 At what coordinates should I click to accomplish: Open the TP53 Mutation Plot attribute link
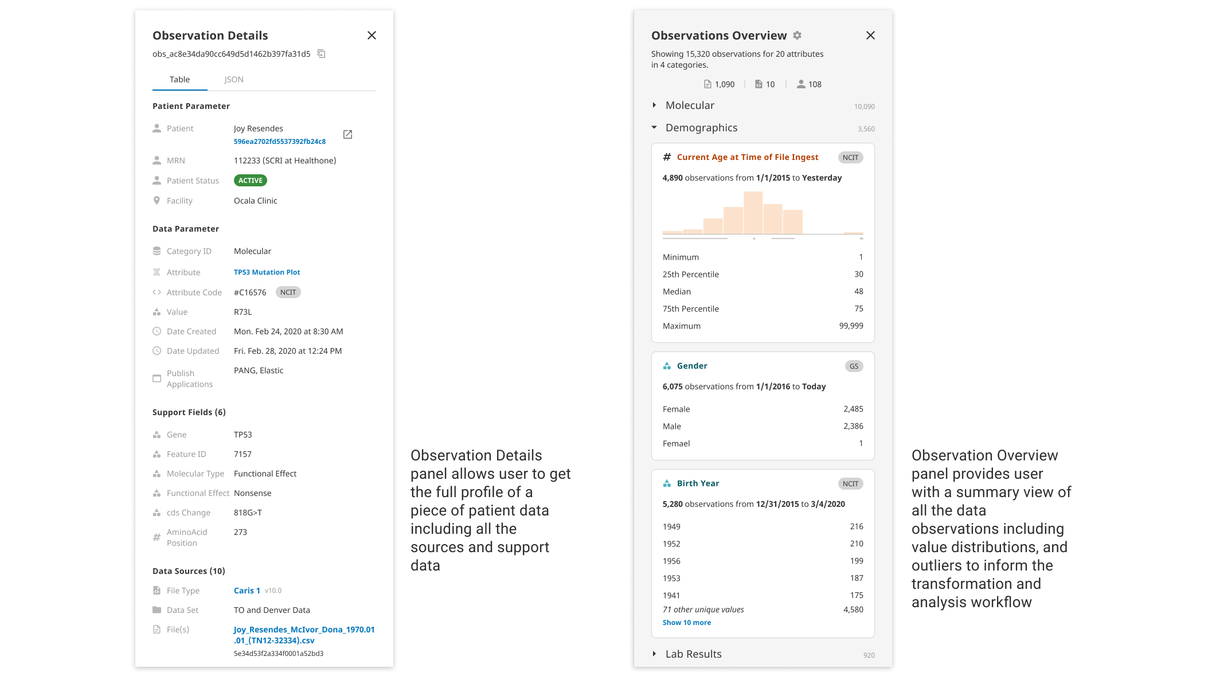coord(267,272)
